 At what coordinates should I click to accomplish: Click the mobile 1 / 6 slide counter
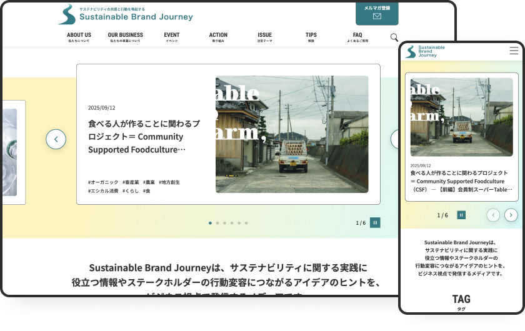click(x=442, y=215)
